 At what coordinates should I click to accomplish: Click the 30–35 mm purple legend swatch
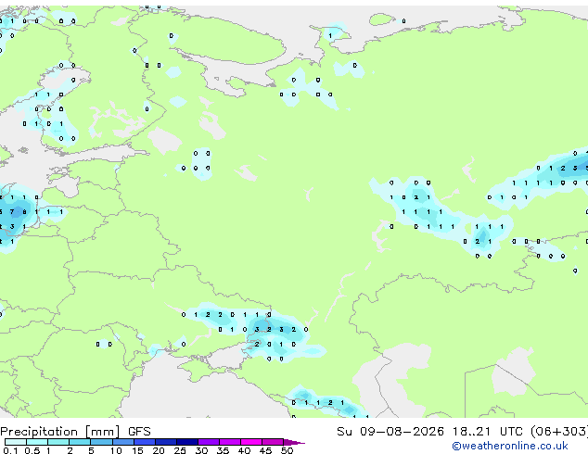pos(209,442)
